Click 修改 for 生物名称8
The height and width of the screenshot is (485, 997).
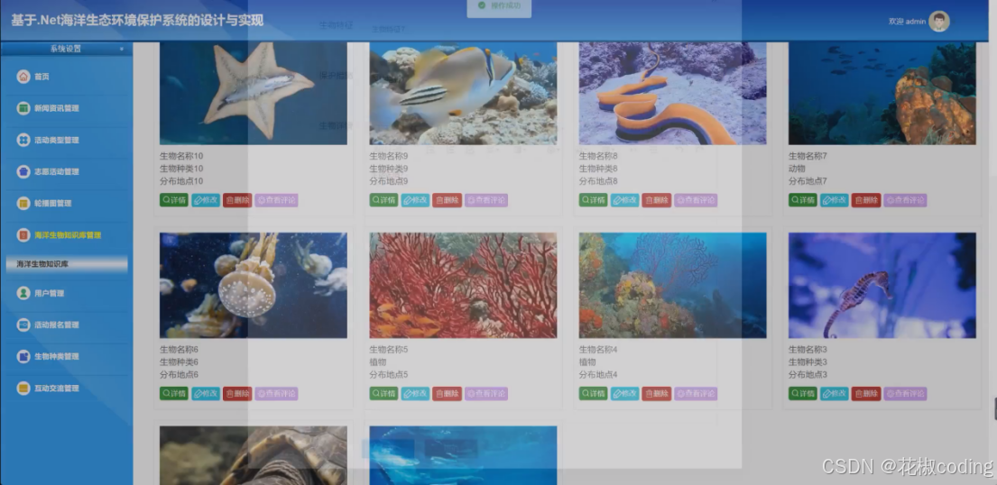[625, 200]
